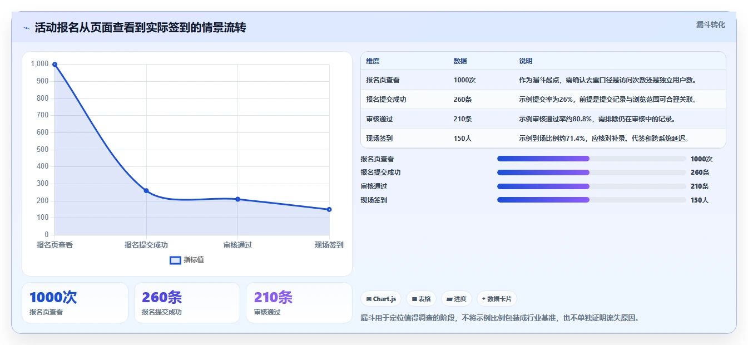Image resolution: width=748 pixels, height=345 pixels.
Task: Click the 260条 cell in the table
Action: 463,100
